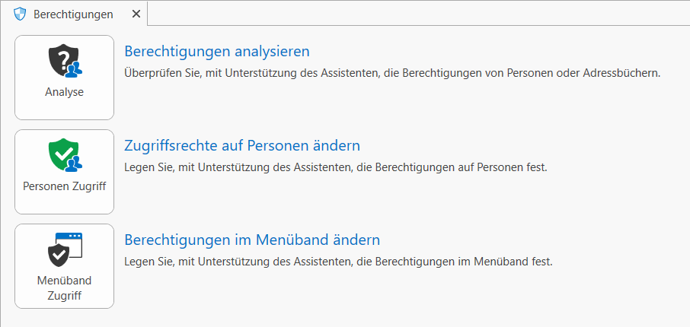Click the empty space below the Menüband Zugriff tile
The image size is (690, 327).
coord(64,318)
